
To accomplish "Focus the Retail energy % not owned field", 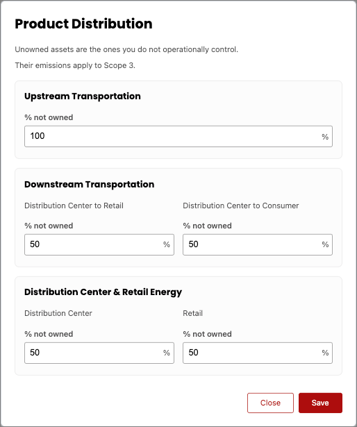I will (x=258, y=353).
